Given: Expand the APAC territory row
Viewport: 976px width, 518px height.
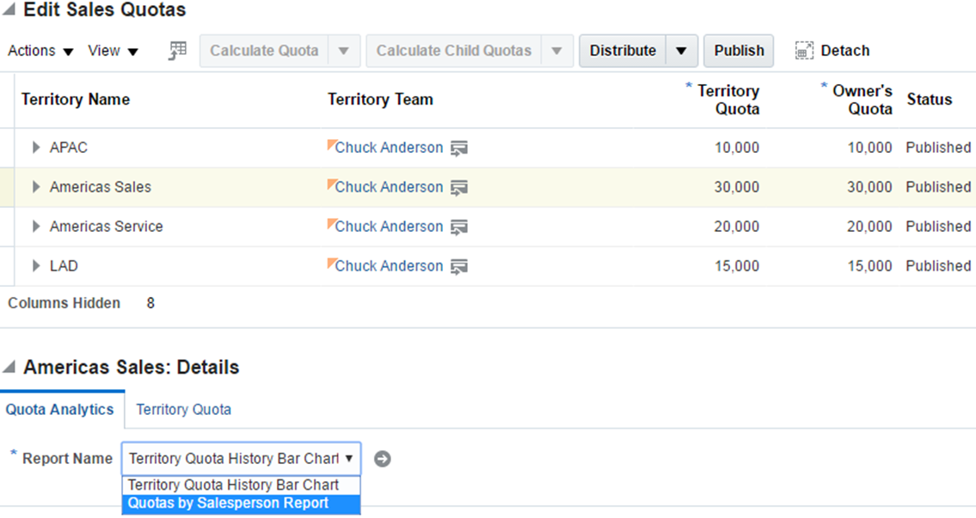Looking at the screenshot, I should 36,148.
